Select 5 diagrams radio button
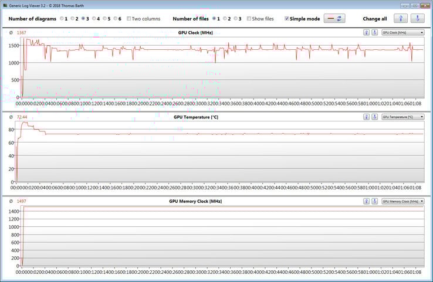 [x=105, y=19]
